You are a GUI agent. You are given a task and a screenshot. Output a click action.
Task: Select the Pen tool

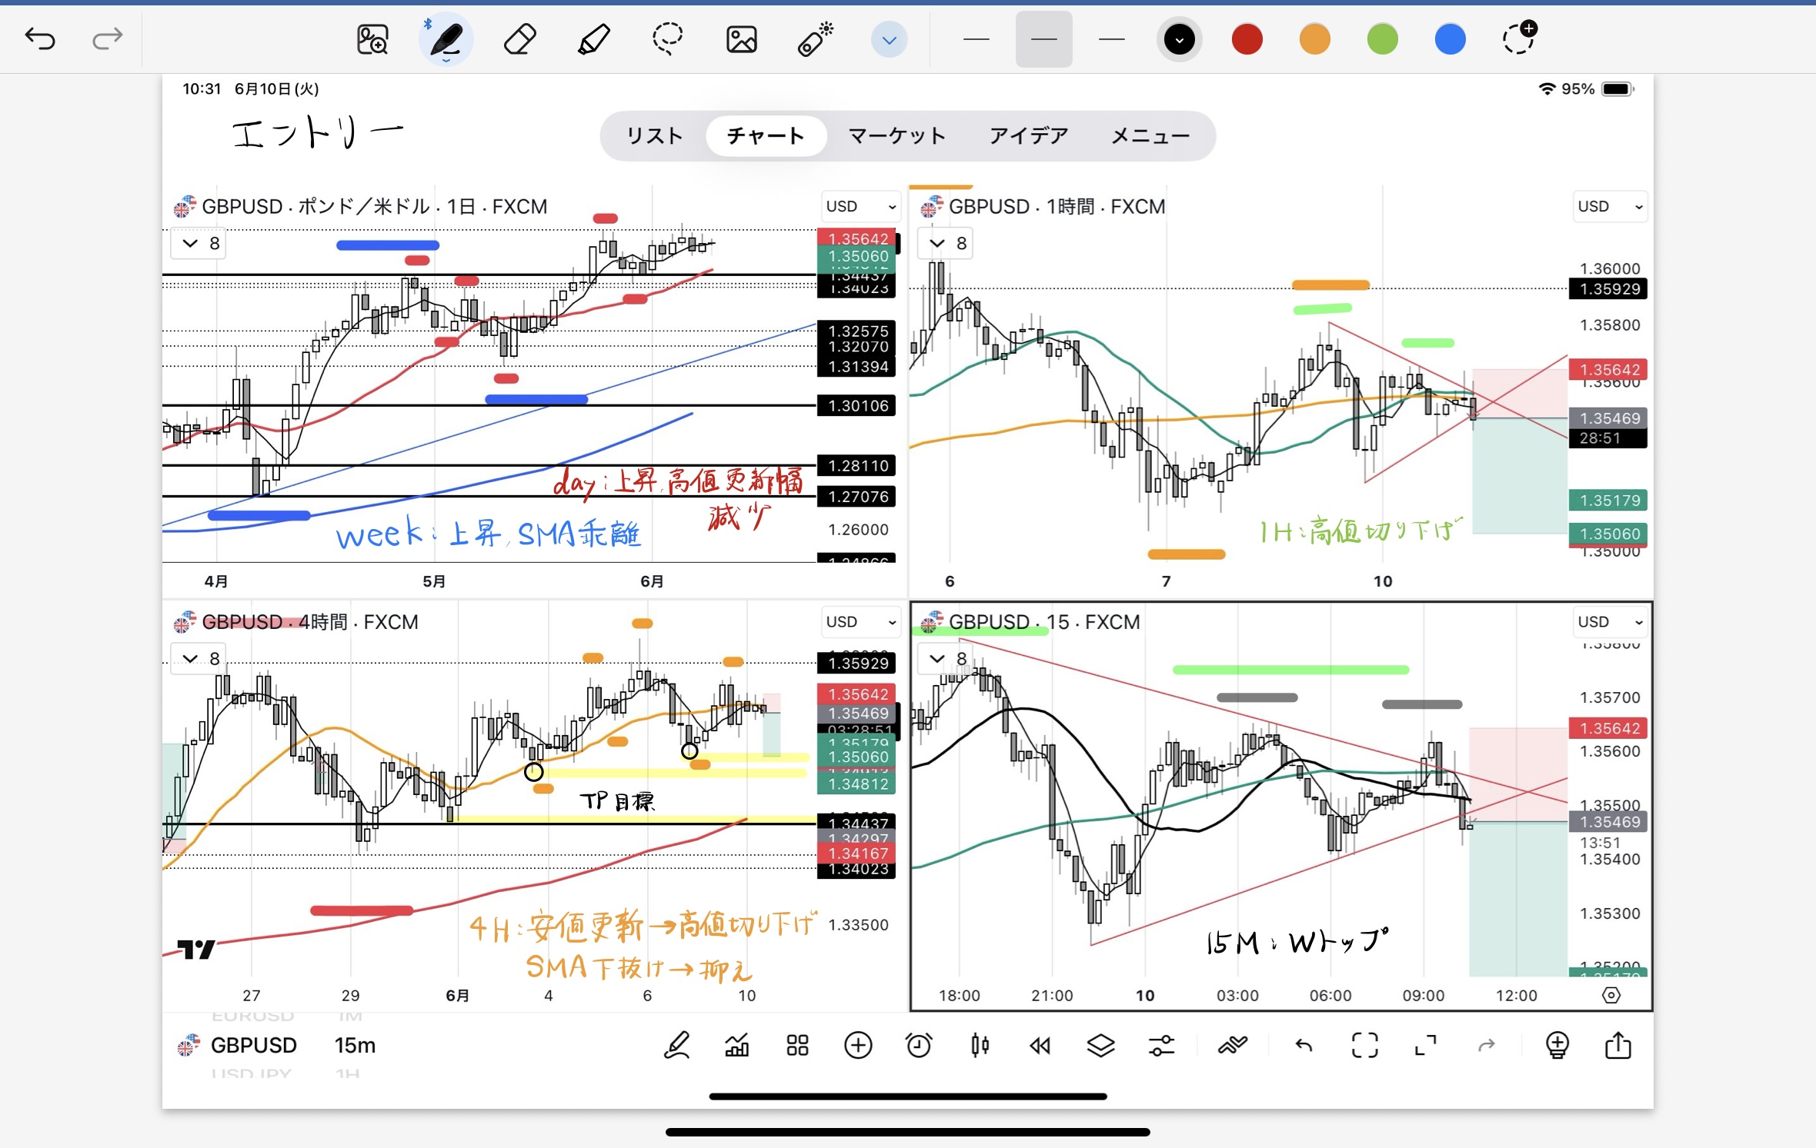pyautogui.click(x=446, y=39)
